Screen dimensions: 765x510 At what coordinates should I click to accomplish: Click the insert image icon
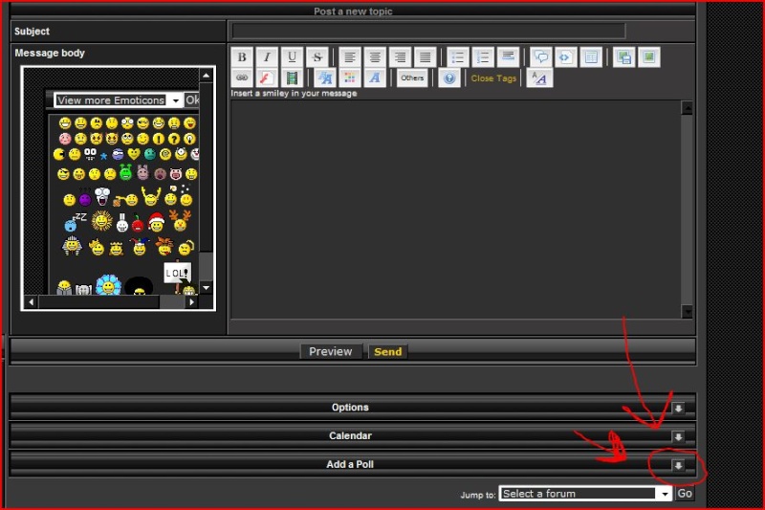pyautogui.click(x=649, y=57)
